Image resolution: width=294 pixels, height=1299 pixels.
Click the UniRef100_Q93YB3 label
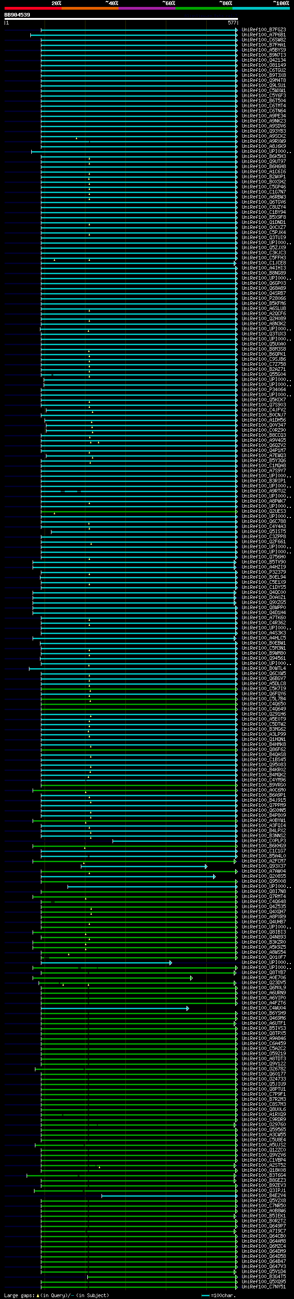[x=264, y=131]
